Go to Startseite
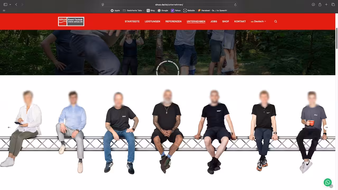 point(132,21)
